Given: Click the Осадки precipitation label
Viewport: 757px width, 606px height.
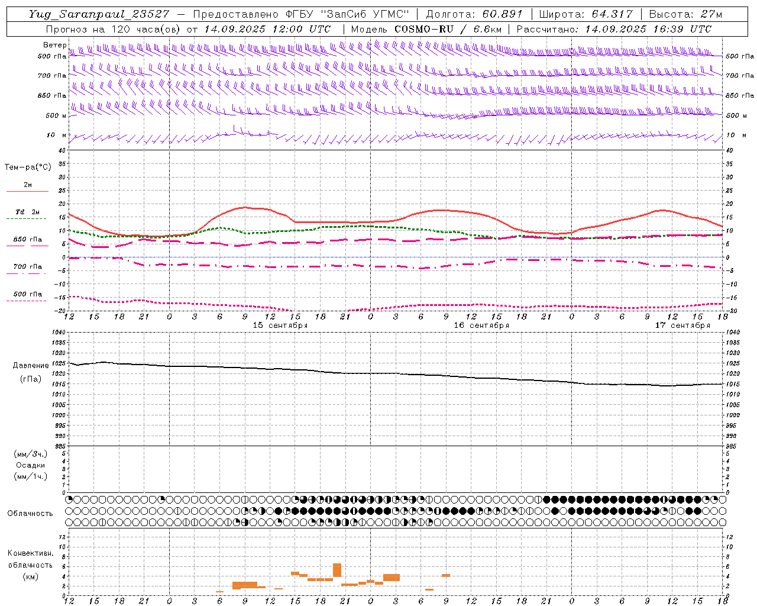Looking at the screenshot, I should click(31, 465).
